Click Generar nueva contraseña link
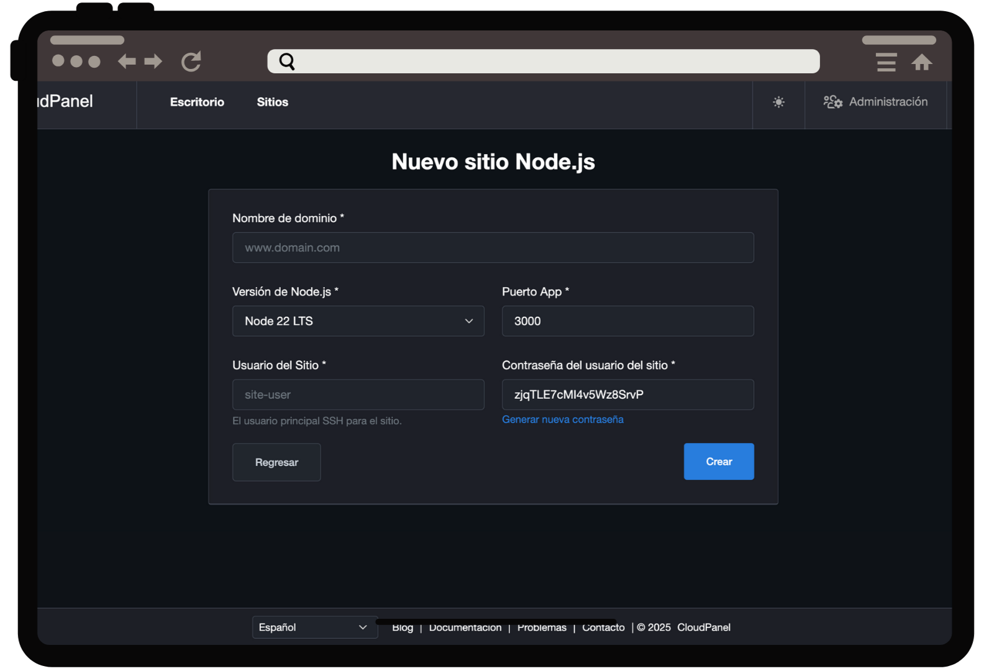The width and height of the screenshot is (994, 671). [x=562, y=419]
